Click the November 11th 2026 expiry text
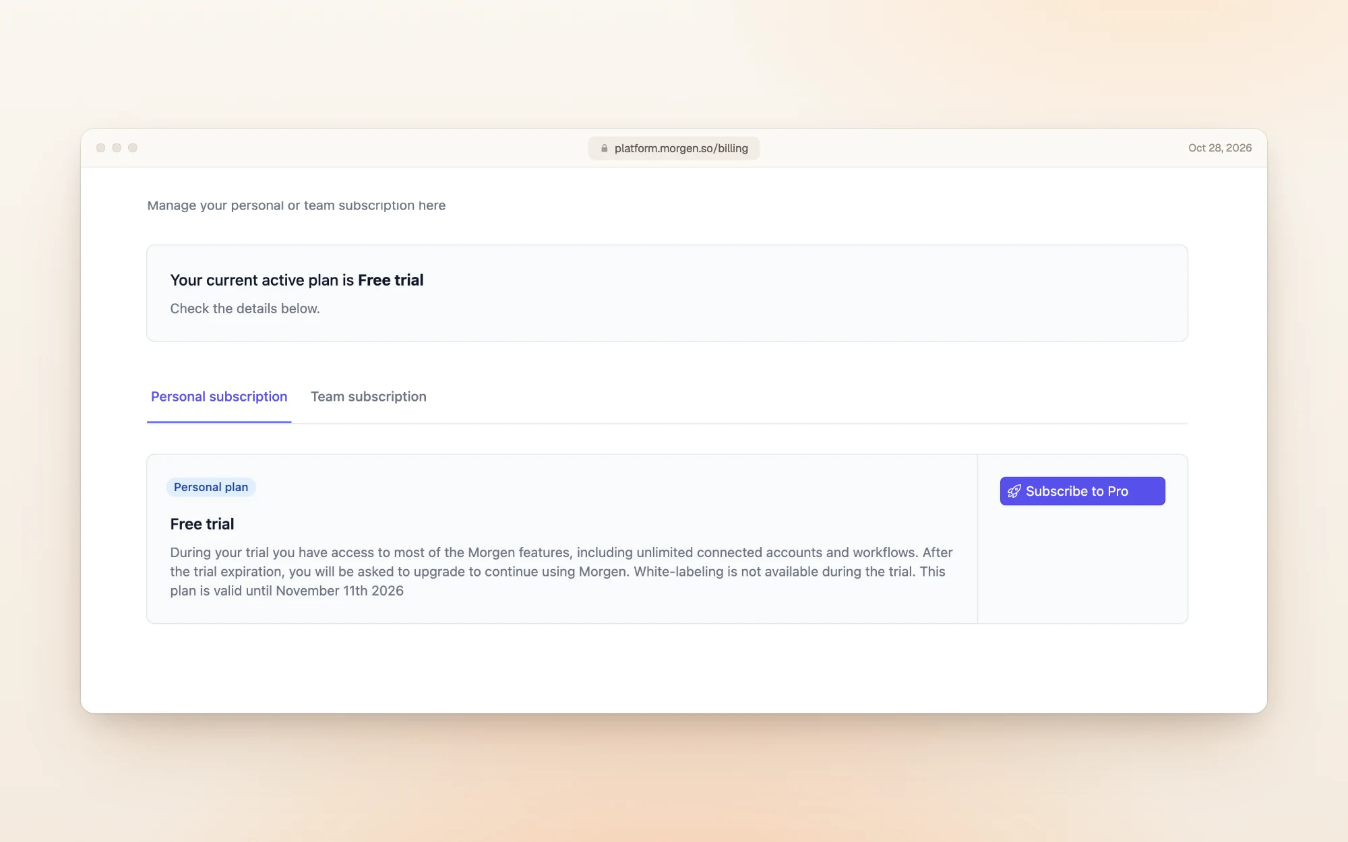Screen dimensions: 1348x842 point(340,591)
